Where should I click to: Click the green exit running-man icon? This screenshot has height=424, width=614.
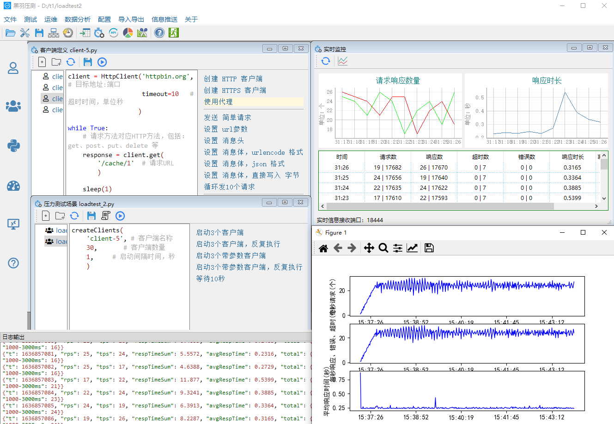pos(174,33)
